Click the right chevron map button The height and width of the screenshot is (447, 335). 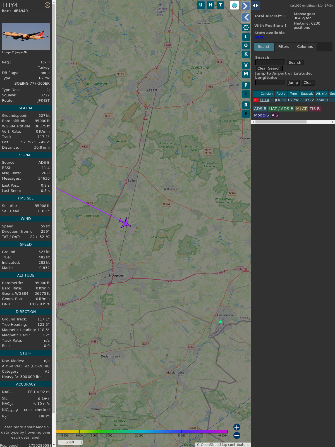click(246, 6)
